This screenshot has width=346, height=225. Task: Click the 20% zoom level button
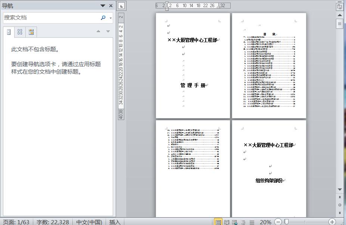(265, 222)
